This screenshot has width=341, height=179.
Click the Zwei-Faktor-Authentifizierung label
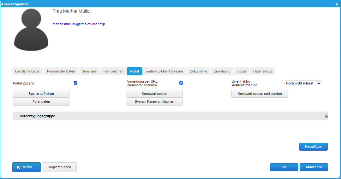click(x=244, y=83)
